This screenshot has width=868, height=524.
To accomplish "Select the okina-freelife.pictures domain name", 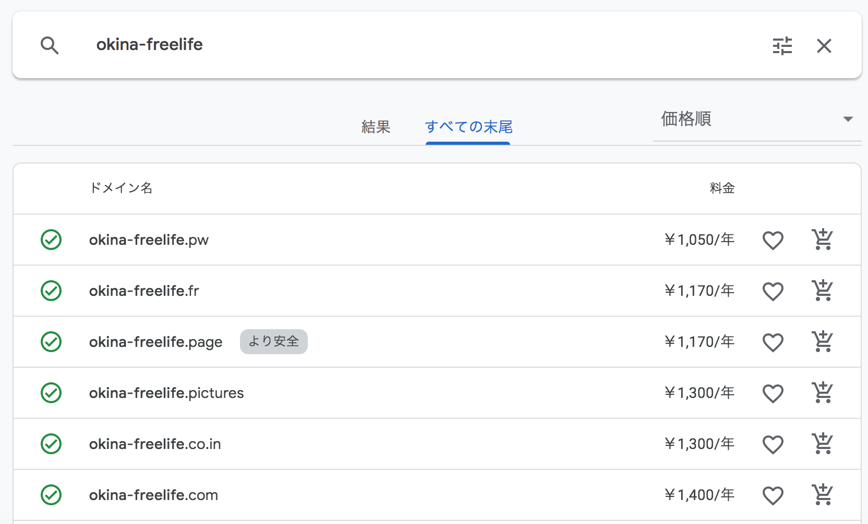I will [x=166, y=393].
